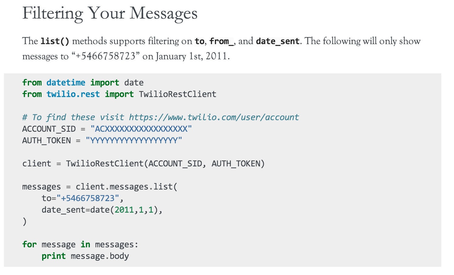The width and height of the screenshot is (454, 275).
Task: Click the bold date_sent keyword in paragraph
Action: 278,41
